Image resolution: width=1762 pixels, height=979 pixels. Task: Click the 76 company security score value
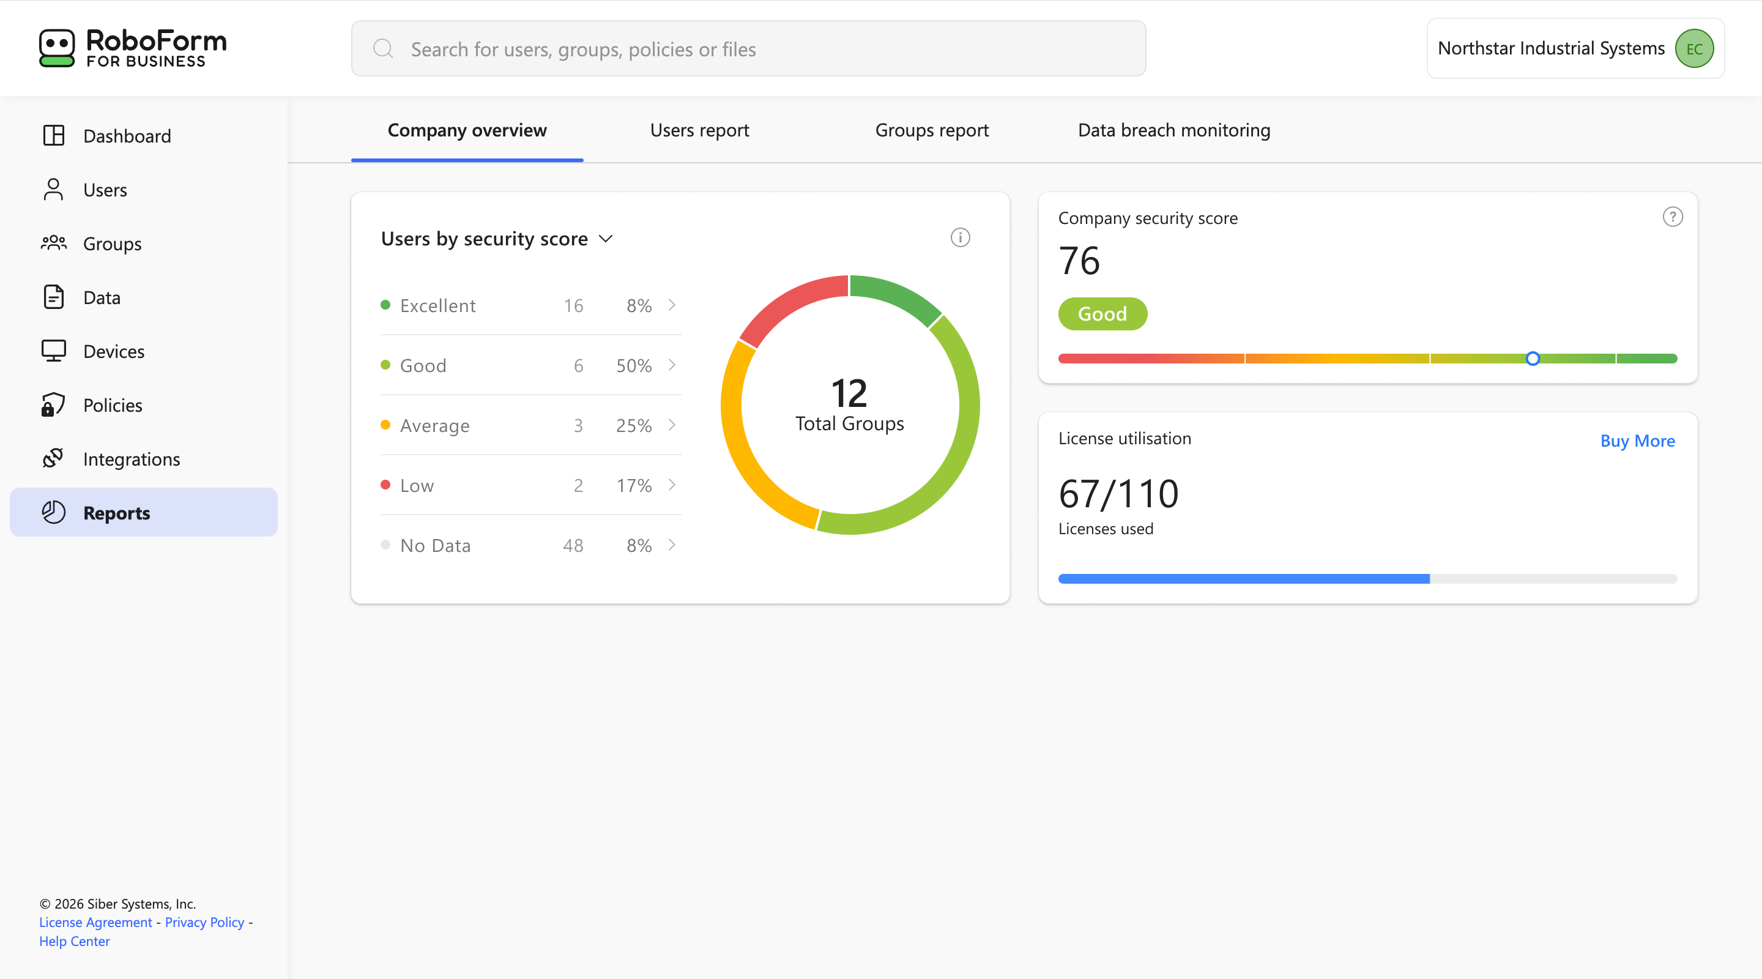(1079, 261)
